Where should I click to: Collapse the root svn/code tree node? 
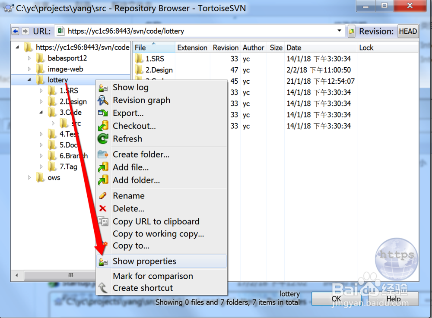coord(17,47)
